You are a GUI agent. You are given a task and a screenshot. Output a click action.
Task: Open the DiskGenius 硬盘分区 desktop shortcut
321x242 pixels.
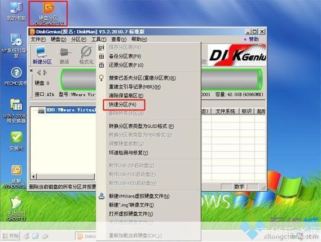point(49,14)
